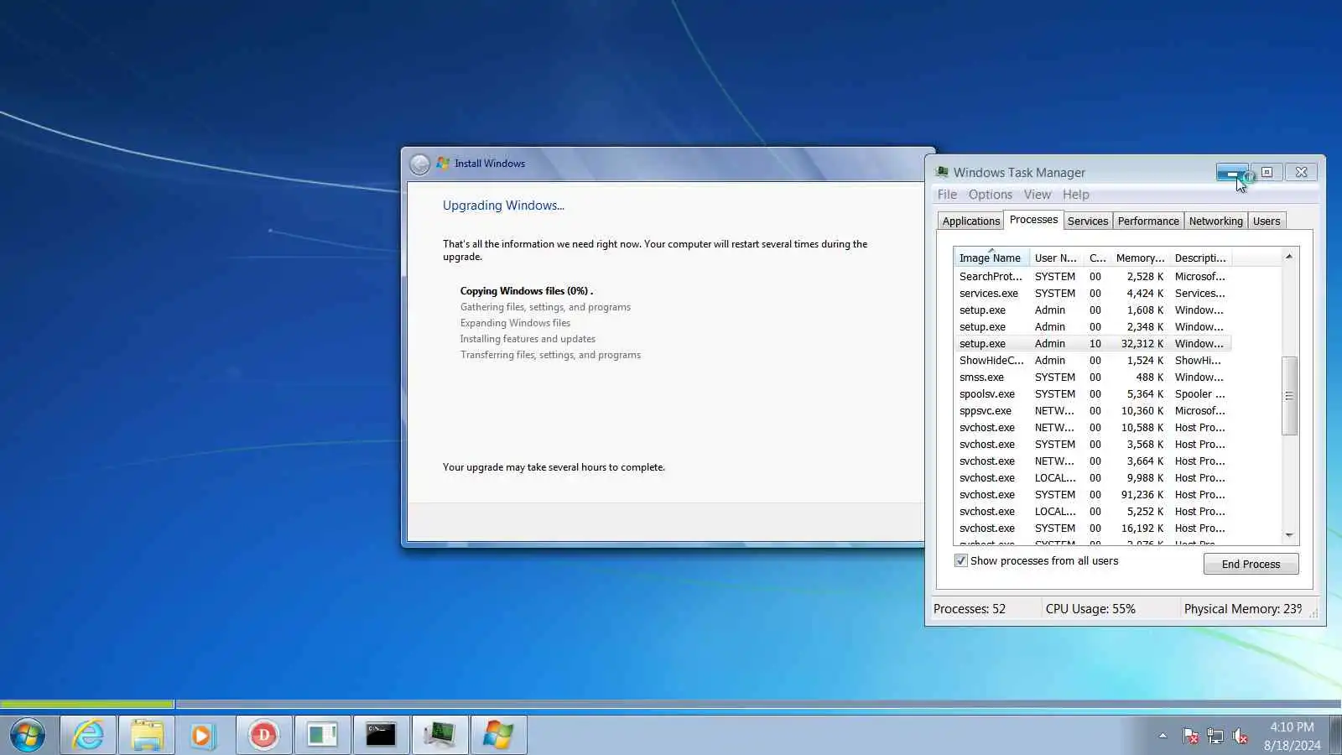Click the network icon in system tray
This screenshot has width=1342, height=755.
click(x=1215, y=736)
